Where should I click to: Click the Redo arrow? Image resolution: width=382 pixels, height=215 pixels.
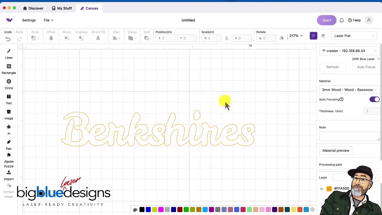coord(19,39)
